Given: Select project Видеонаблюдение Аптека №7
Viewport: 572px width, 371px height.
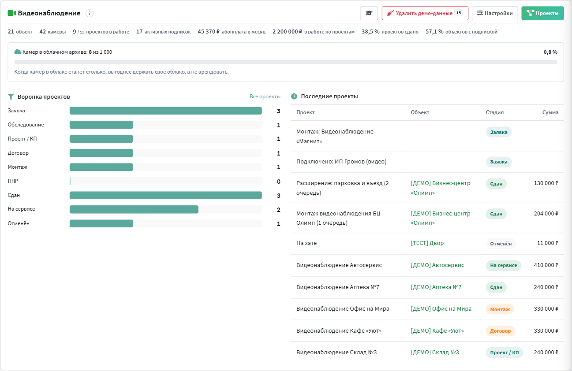Looking at the screenshot, I should (x=338, y=287).
